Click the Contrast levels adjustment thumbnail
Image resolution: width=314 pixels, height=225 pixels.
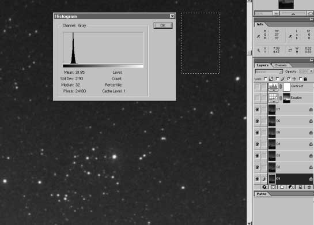point(273,87)
